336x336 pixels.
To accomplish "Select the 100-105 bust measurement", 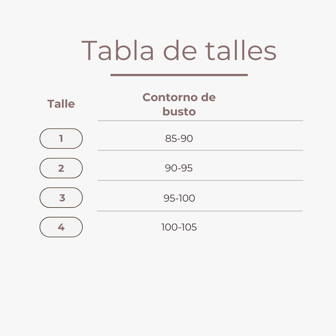I will [x=179, y=227].
